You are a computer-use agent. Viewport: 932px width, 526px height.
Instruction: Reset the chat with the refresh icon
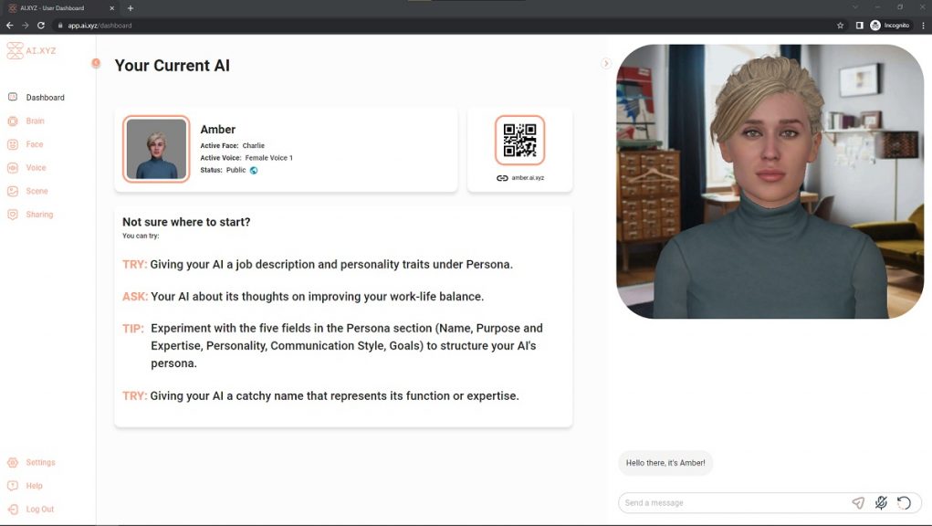point(904,503)
